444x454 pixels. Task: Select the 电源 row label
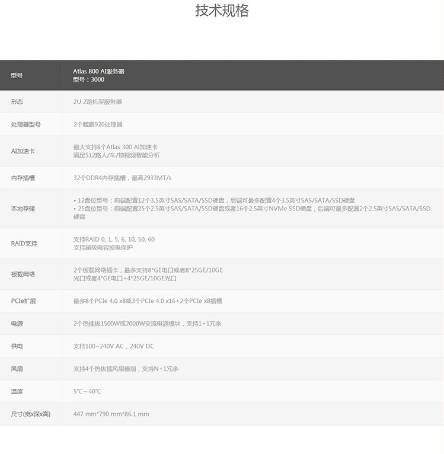tap(17, 324)
